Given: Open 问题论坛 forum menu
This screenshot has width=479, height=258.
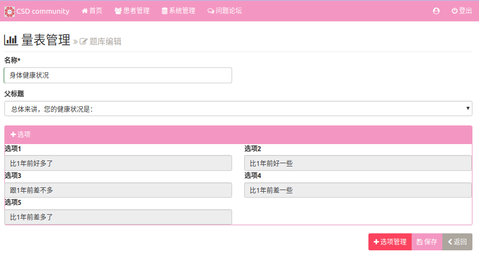Looking at the screenshot, I should click(224, 11).
